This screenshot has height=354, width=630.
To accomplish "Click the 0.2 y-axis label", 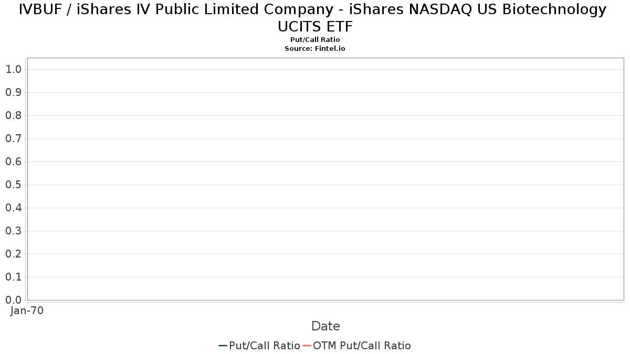I will (x=13, y=254).
